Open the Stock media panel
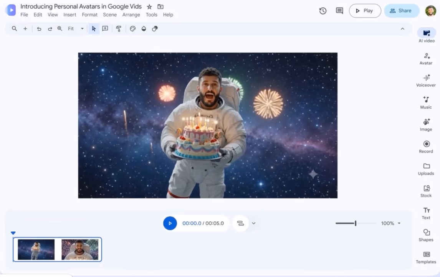The image size is (440, 277). (426, 191)
